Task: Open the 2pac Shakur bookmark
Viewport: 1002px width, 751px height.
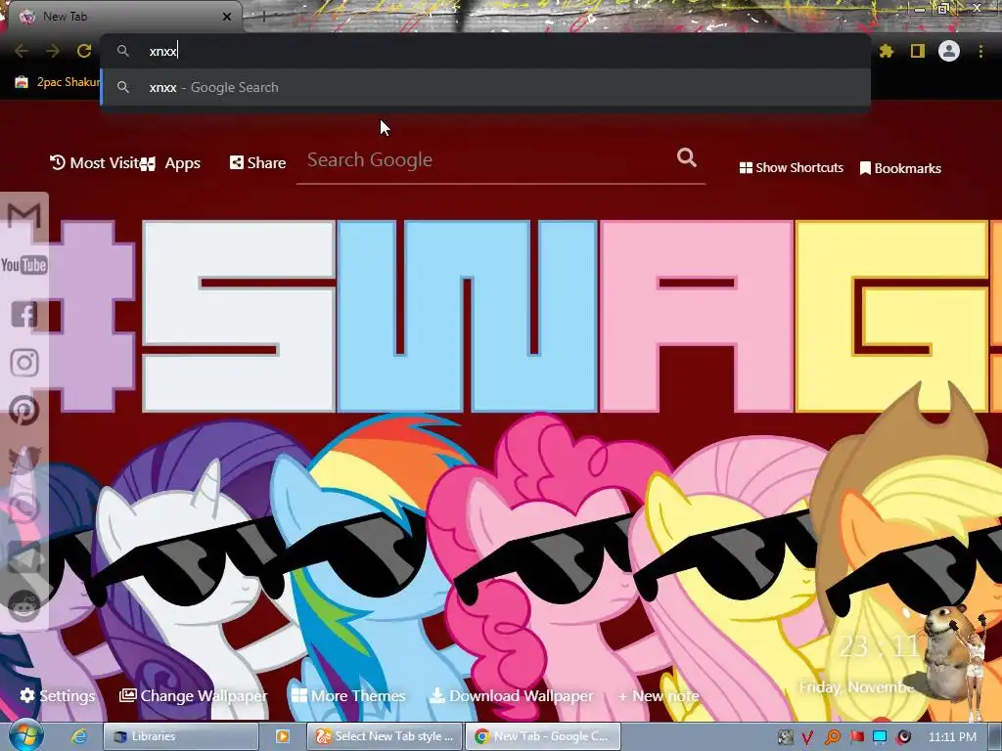Action: tap(58, 82)
